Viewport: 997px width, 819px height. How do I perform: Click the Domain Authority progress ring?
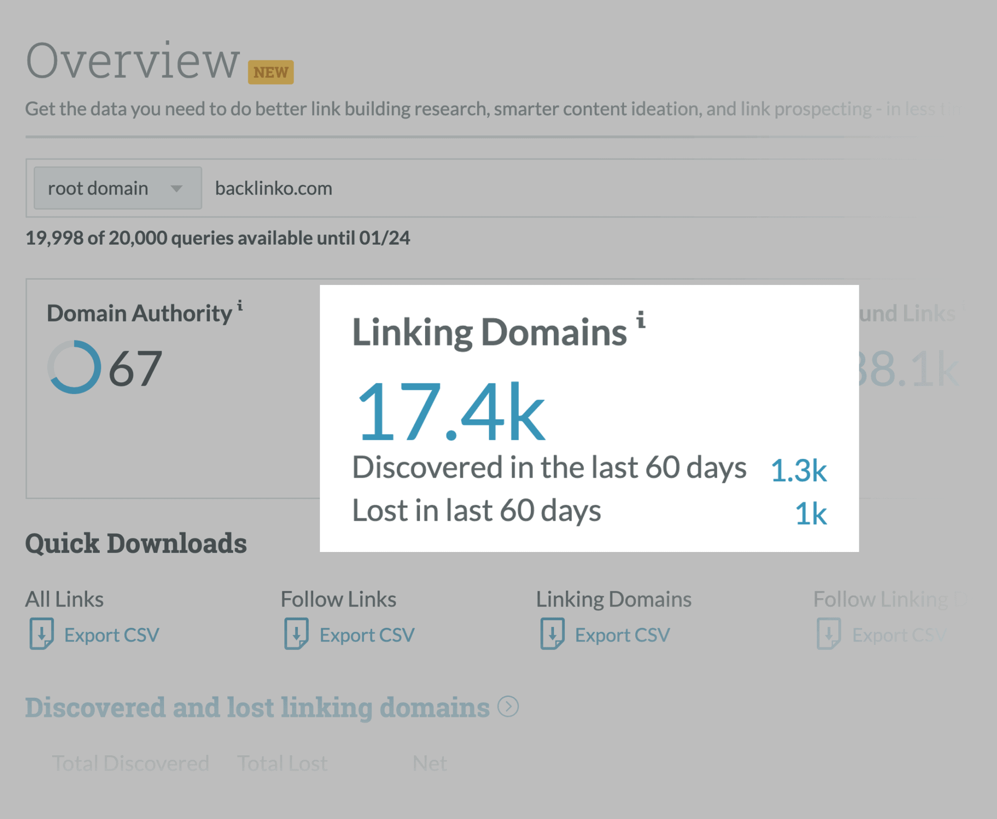coord(74,367)
